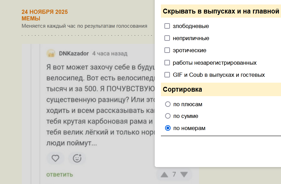
Task: Select sorting "по плюсам"
Action: 168,104
